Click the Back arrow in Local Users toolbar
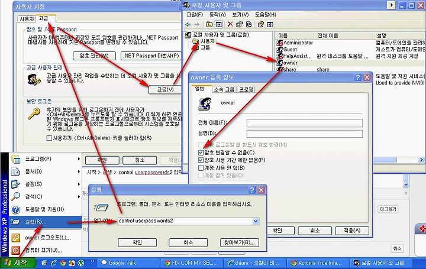426x269 pixels. [188, 24]
